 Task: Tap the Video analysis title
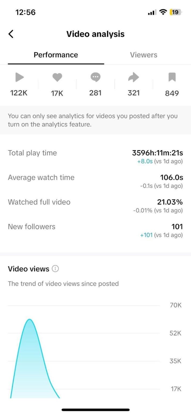coord(95,34)
